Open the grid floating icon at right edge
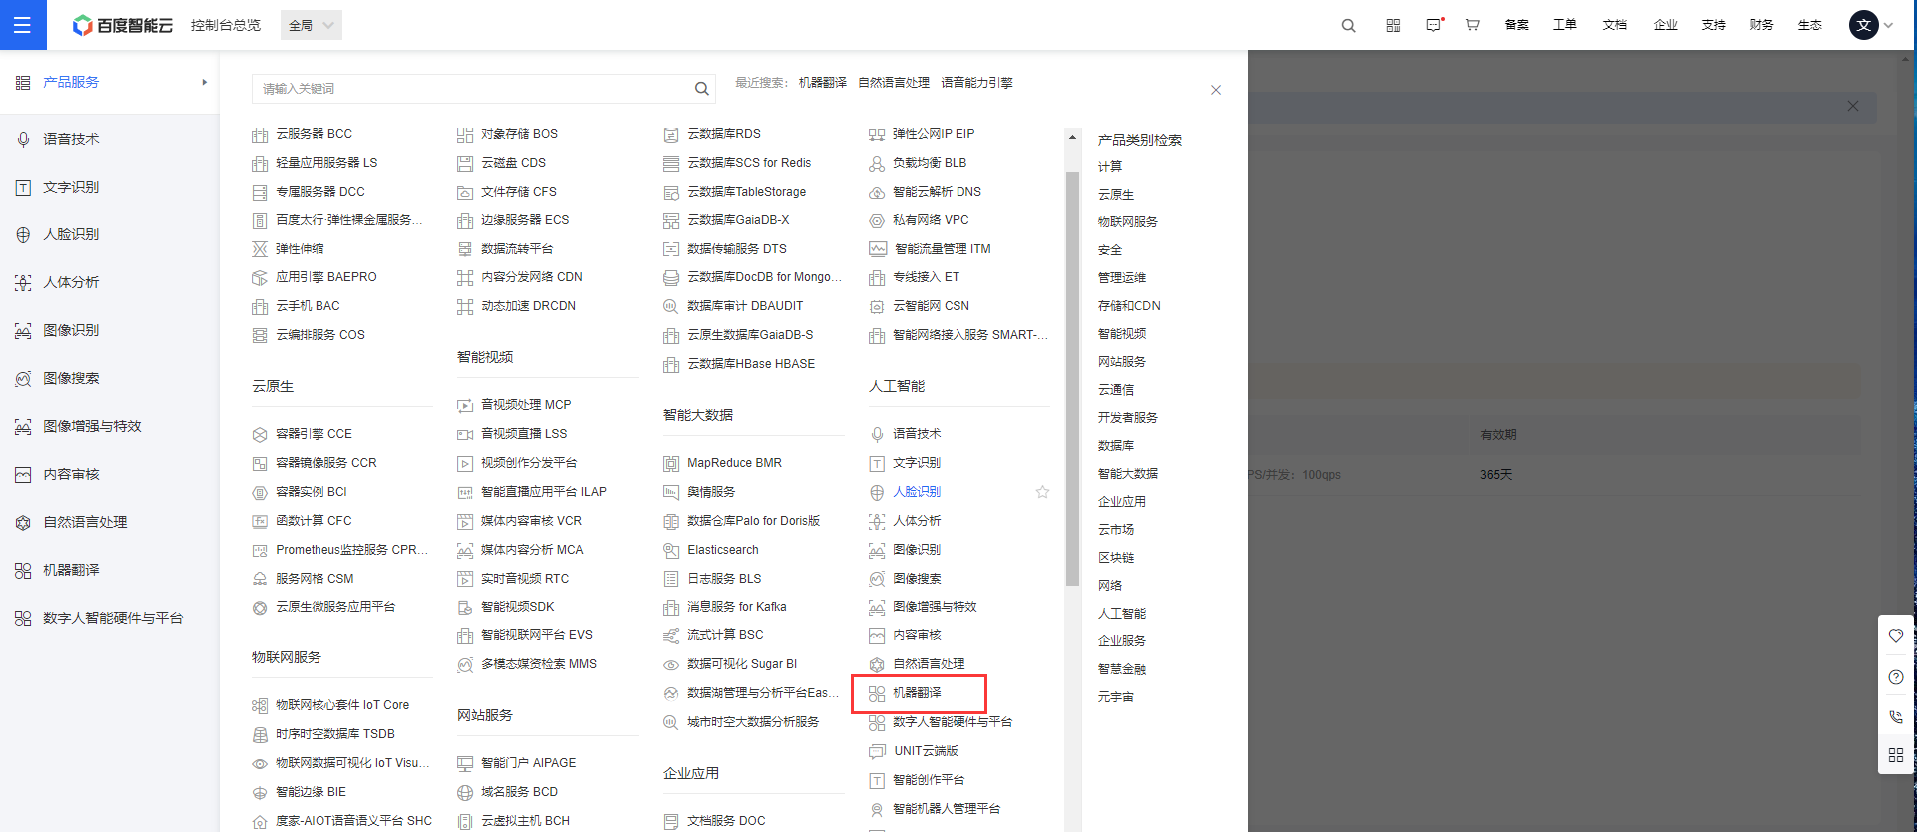Screen dimensions: 1917x832 click(x=1896, y=755)
